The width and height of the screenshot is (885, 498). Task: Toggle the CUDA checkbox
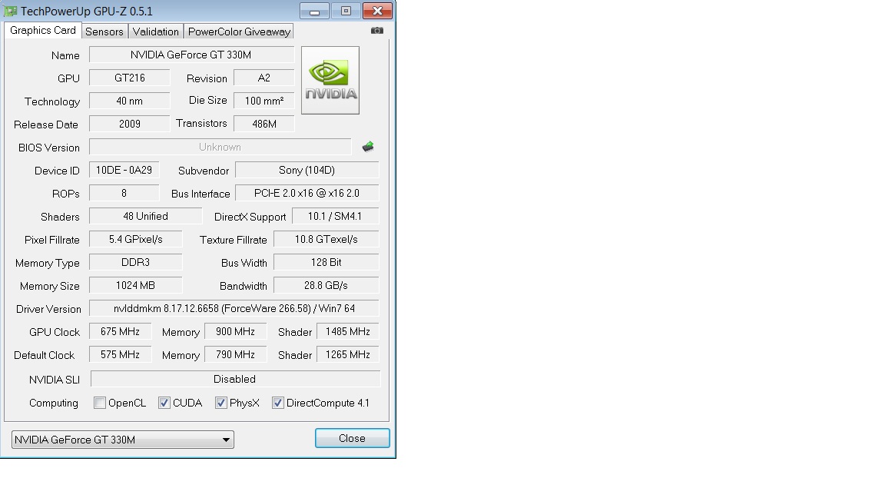(164, 403)
